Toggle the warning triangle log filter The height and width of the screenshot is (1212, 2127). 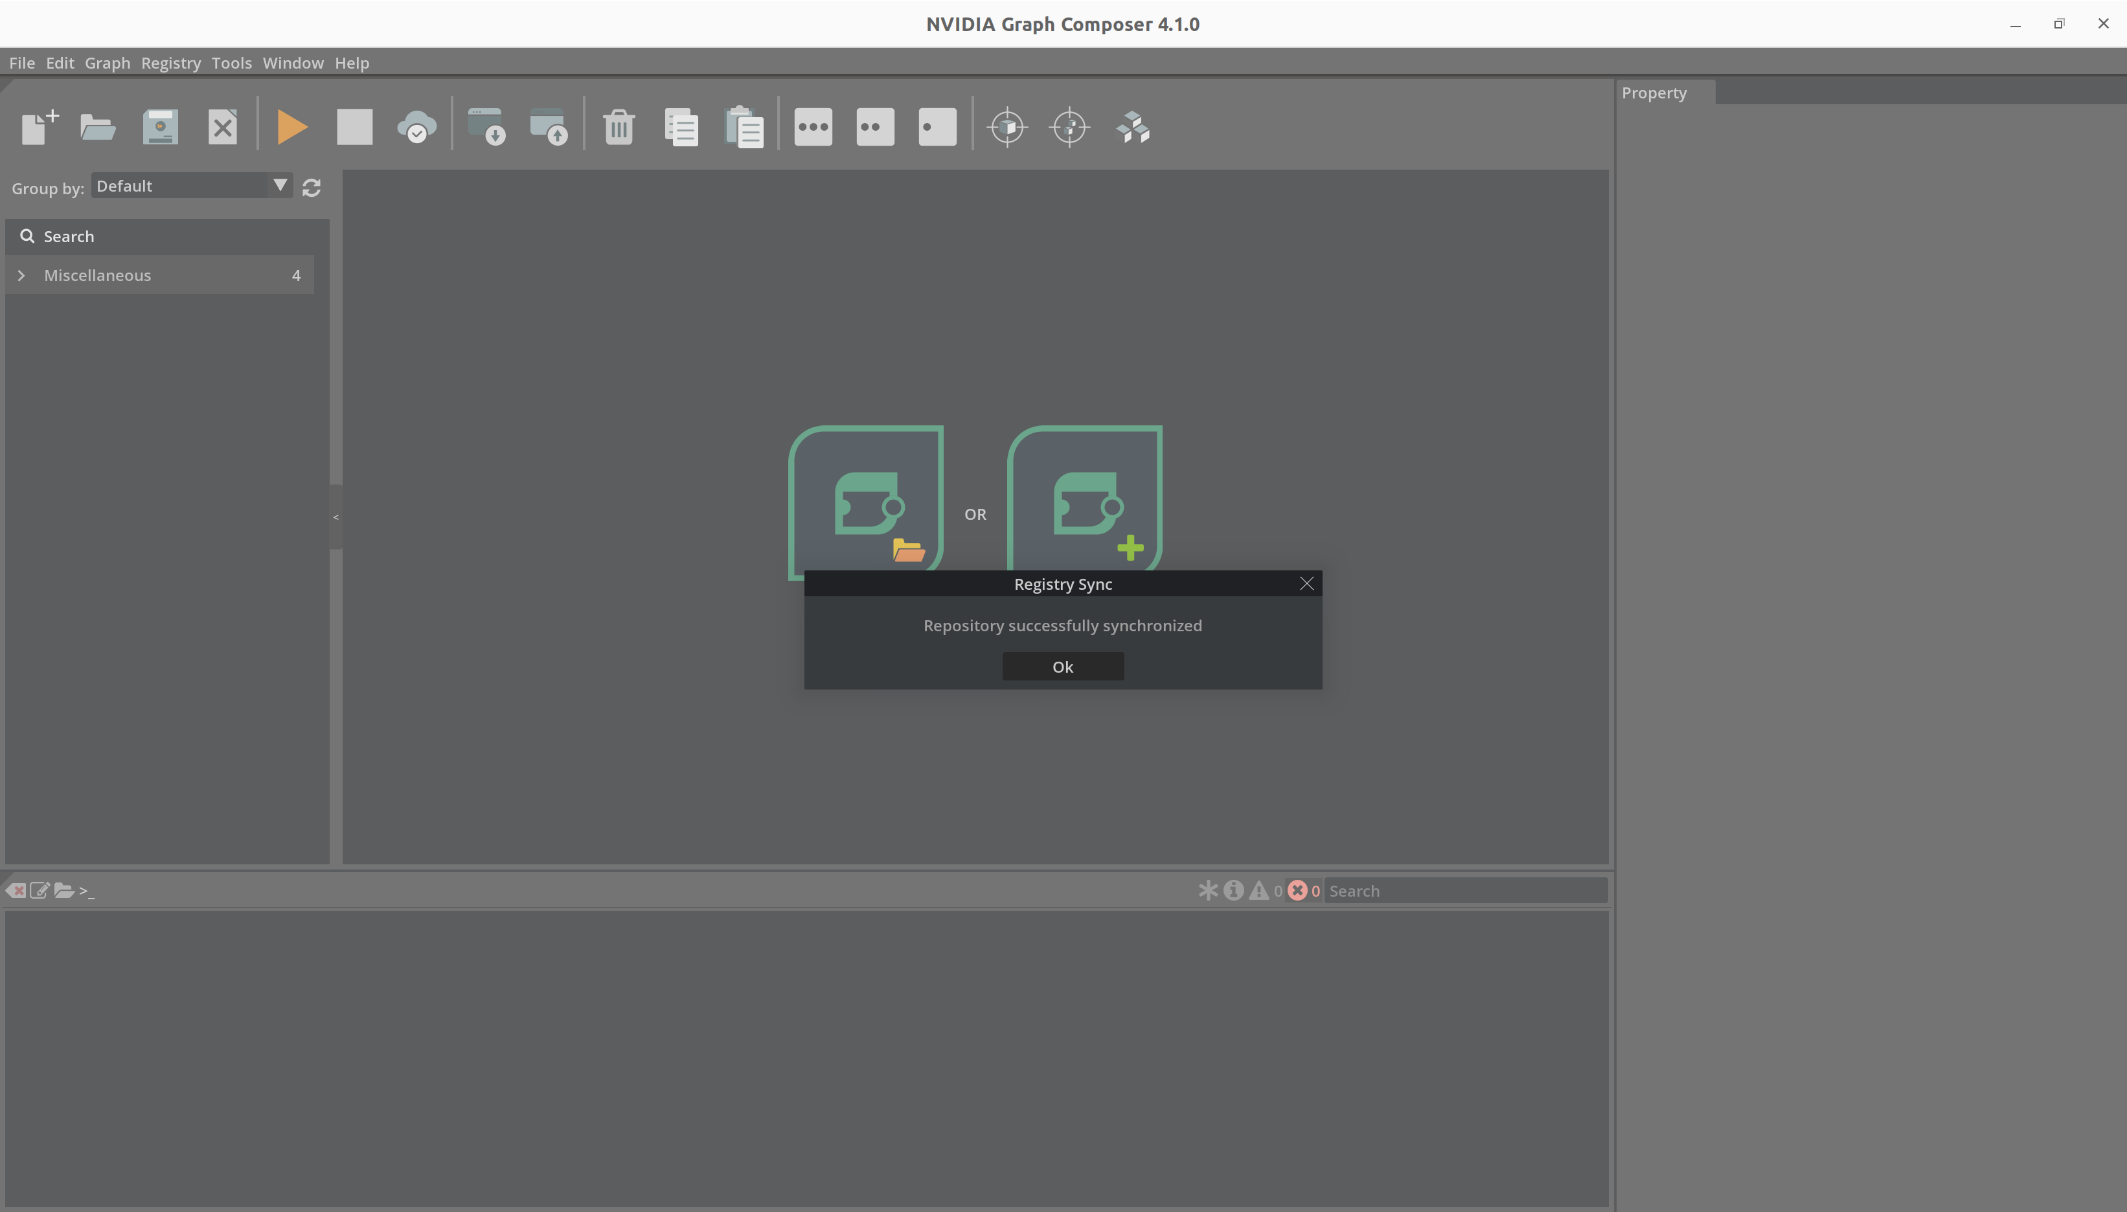pos(1258,890)
